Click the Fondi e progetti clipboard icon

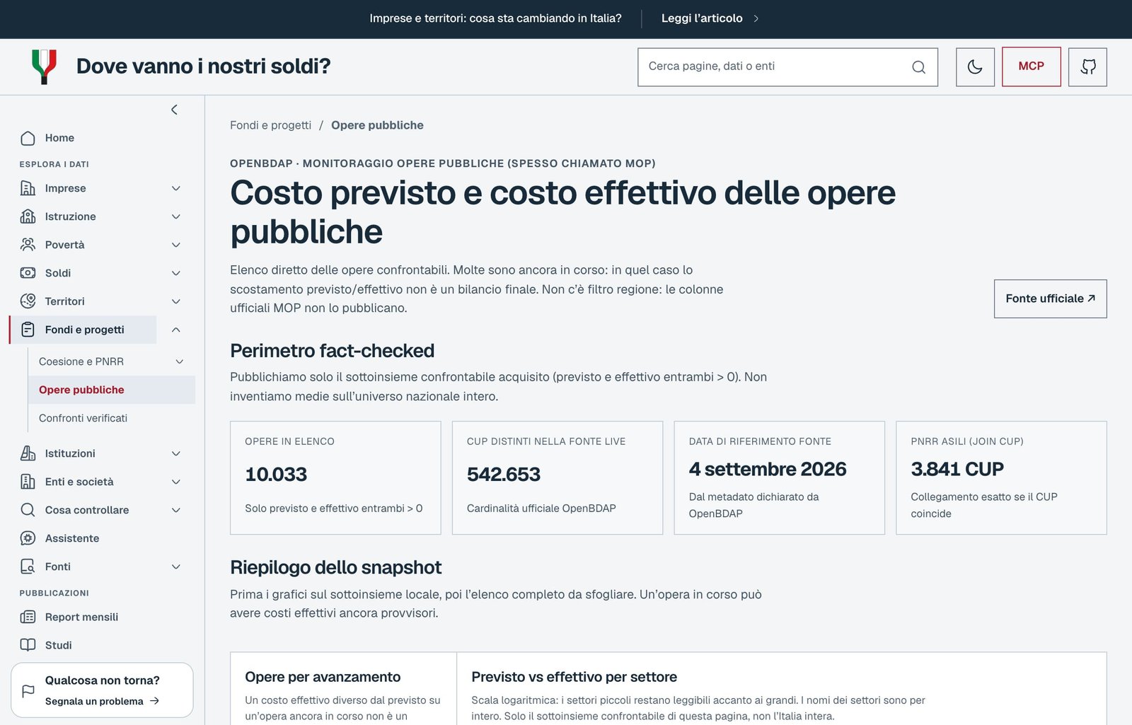28,330
